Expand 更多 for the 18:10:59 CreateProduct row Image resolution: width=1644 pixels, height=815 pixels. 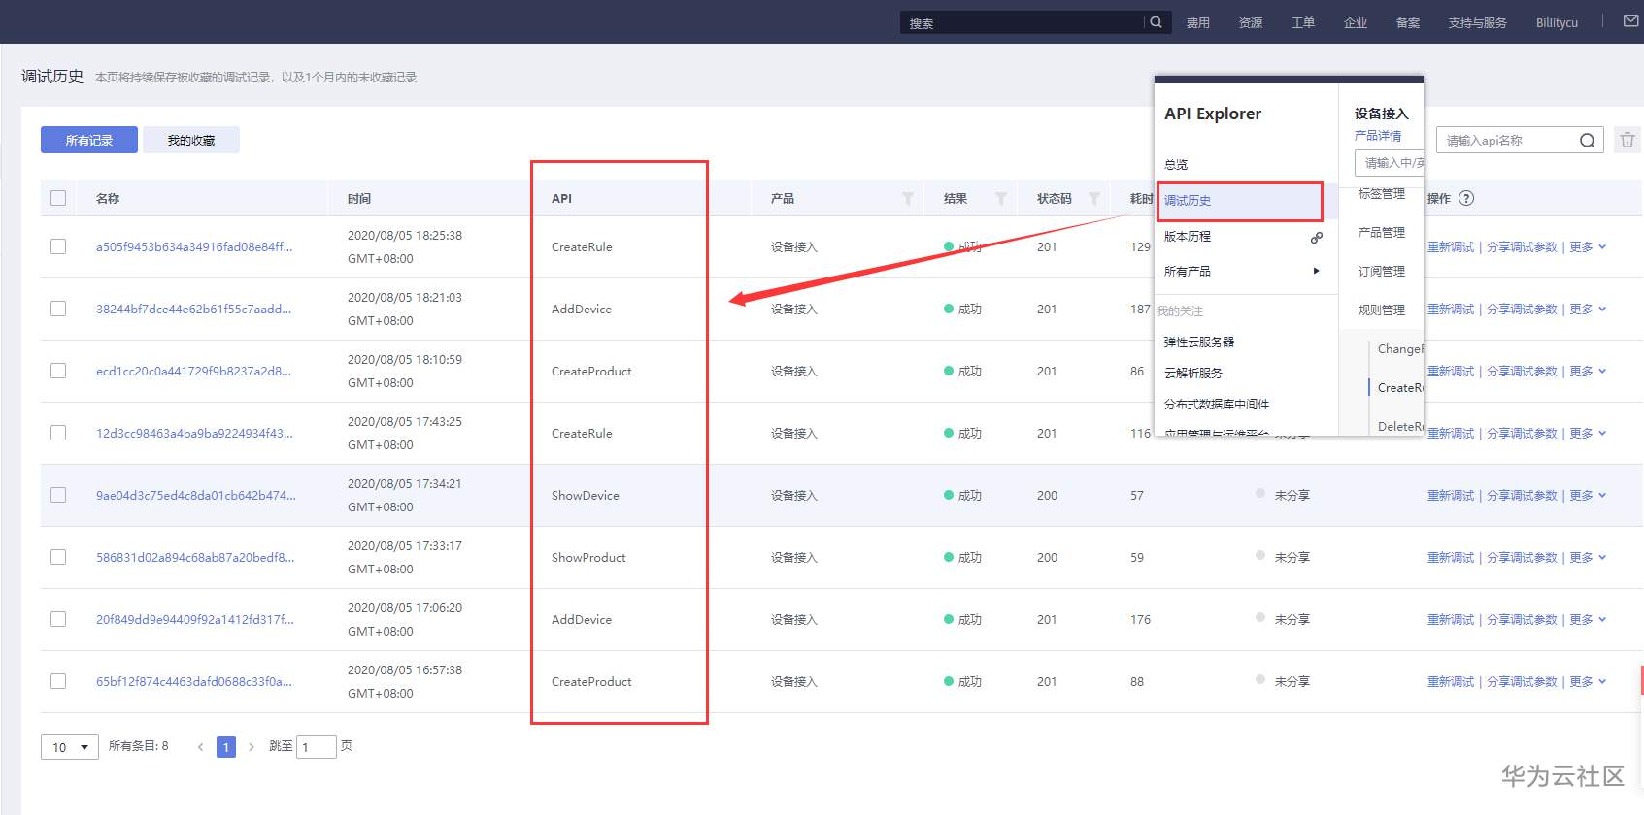[1588, 372]
